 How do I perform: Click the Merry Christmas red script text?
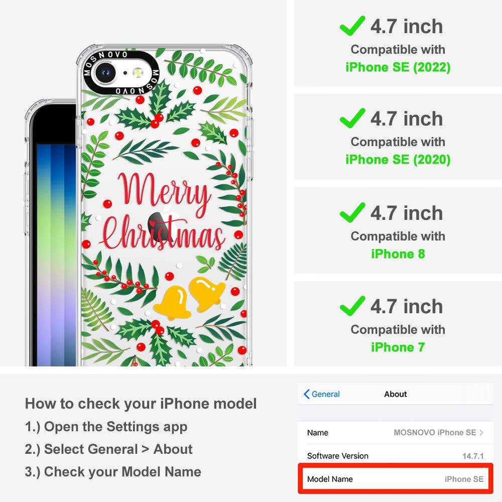point(163,212)
